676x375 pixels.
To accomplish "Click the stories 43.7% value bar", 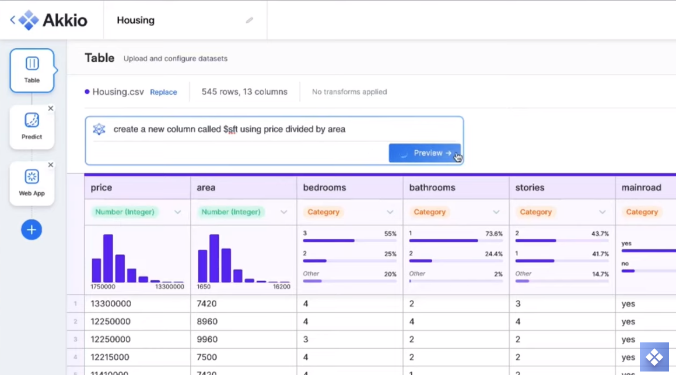I will coord(562,240).
